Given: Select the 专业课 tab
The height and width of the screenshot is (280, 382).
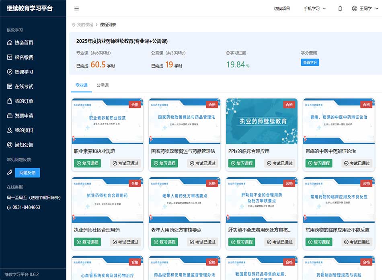Looking at the screenshot, I should tap(81, 85).
